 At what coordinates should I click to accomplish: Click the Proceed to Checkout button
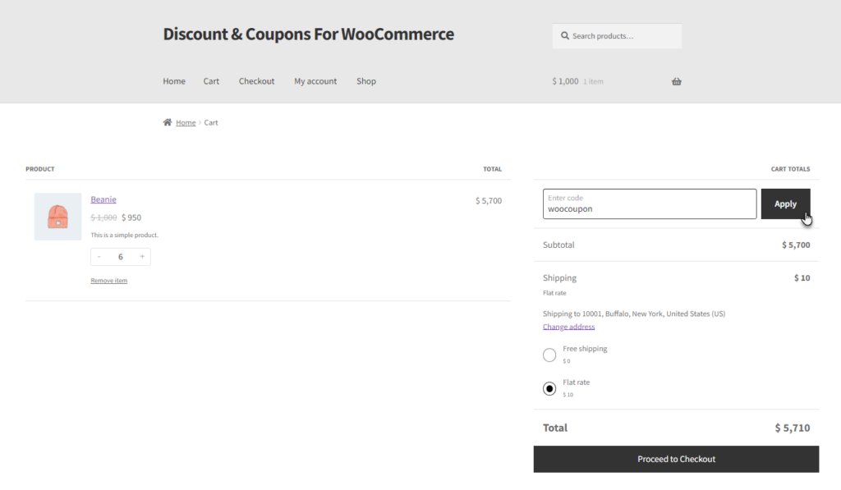[677, 459]
